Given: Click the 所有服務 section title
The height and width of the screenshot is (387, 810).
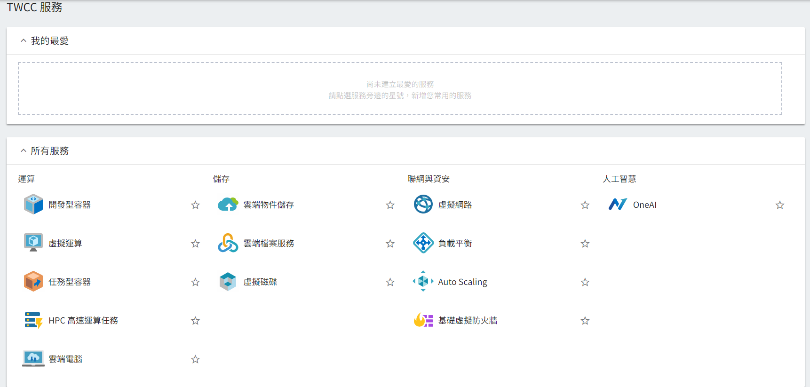Looking at the screenshot, I should pos(50,151).
